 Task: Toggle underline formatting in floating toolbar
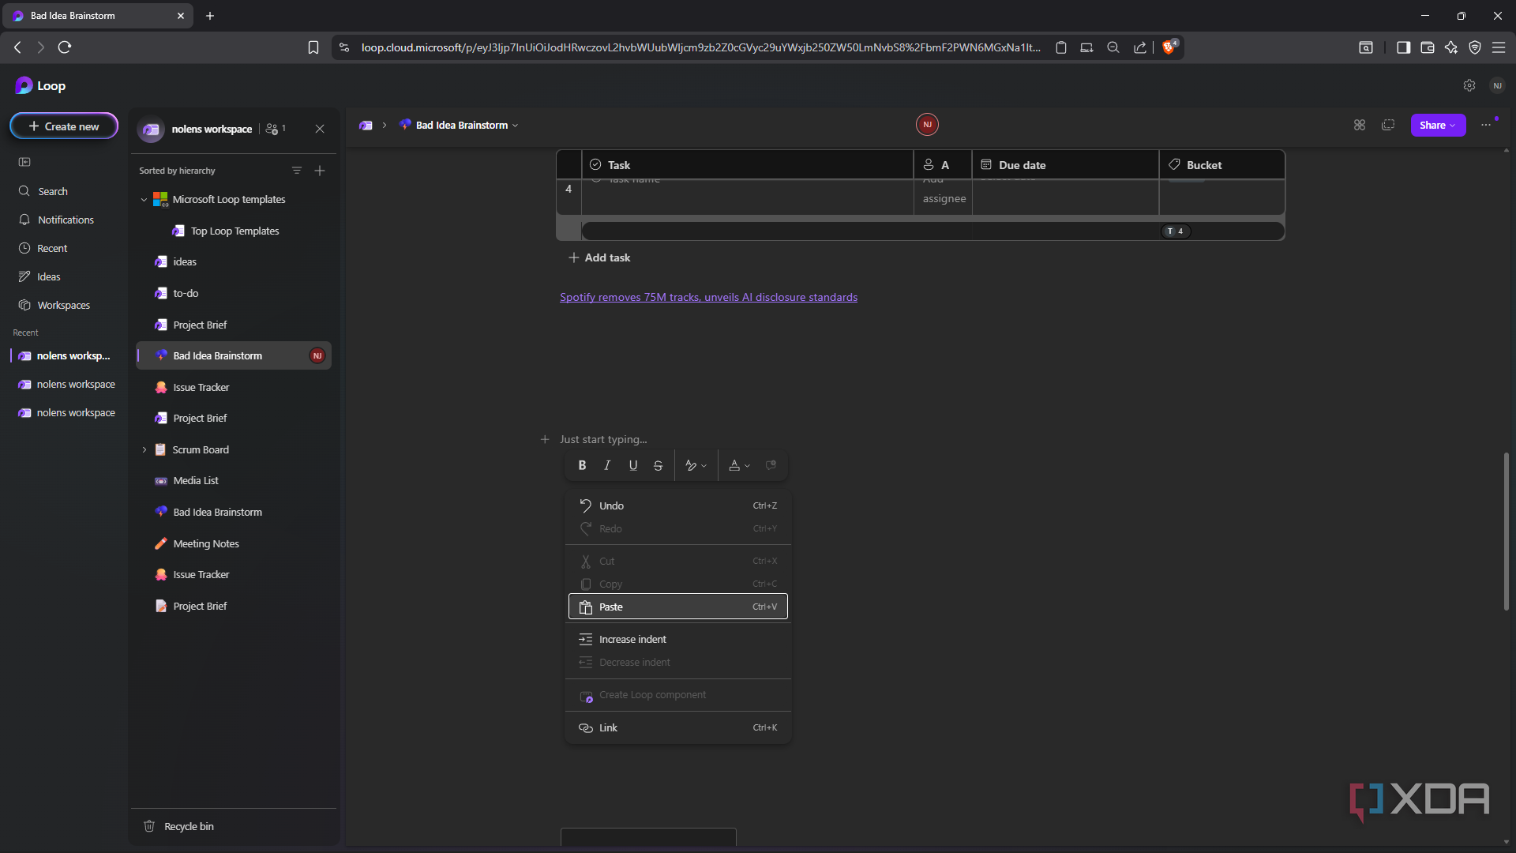632,465
